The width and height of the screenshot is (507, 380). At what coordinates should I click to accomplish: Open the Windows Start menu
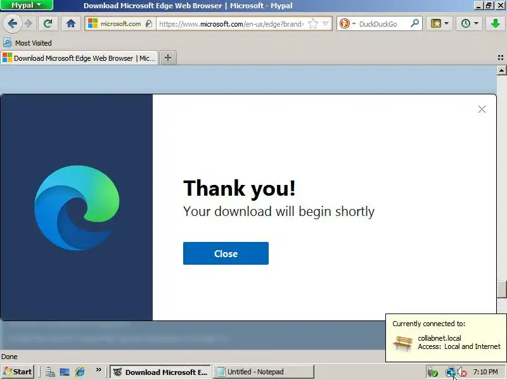point(18,372)
